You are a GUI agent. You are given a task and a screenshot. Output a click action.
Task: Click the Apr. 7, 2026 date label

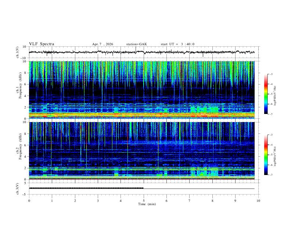coord(103,44)
